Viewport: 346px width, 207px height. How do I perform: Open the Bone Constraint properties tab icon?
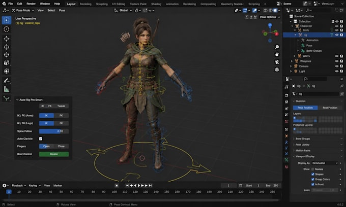286,154
